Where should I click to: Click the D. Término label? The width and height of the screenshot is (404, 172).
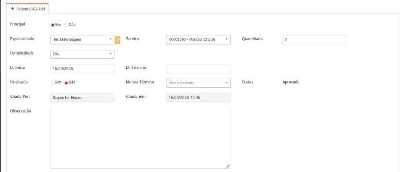(x=136, y=68)
